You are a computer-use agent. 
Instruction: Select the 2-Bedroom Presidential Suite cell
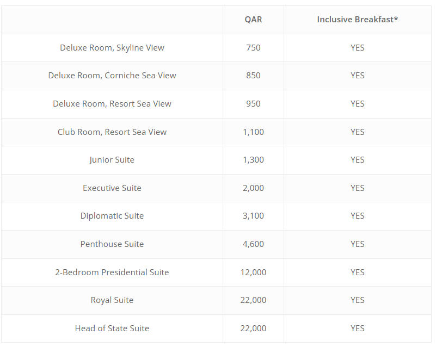pos(112,272)
